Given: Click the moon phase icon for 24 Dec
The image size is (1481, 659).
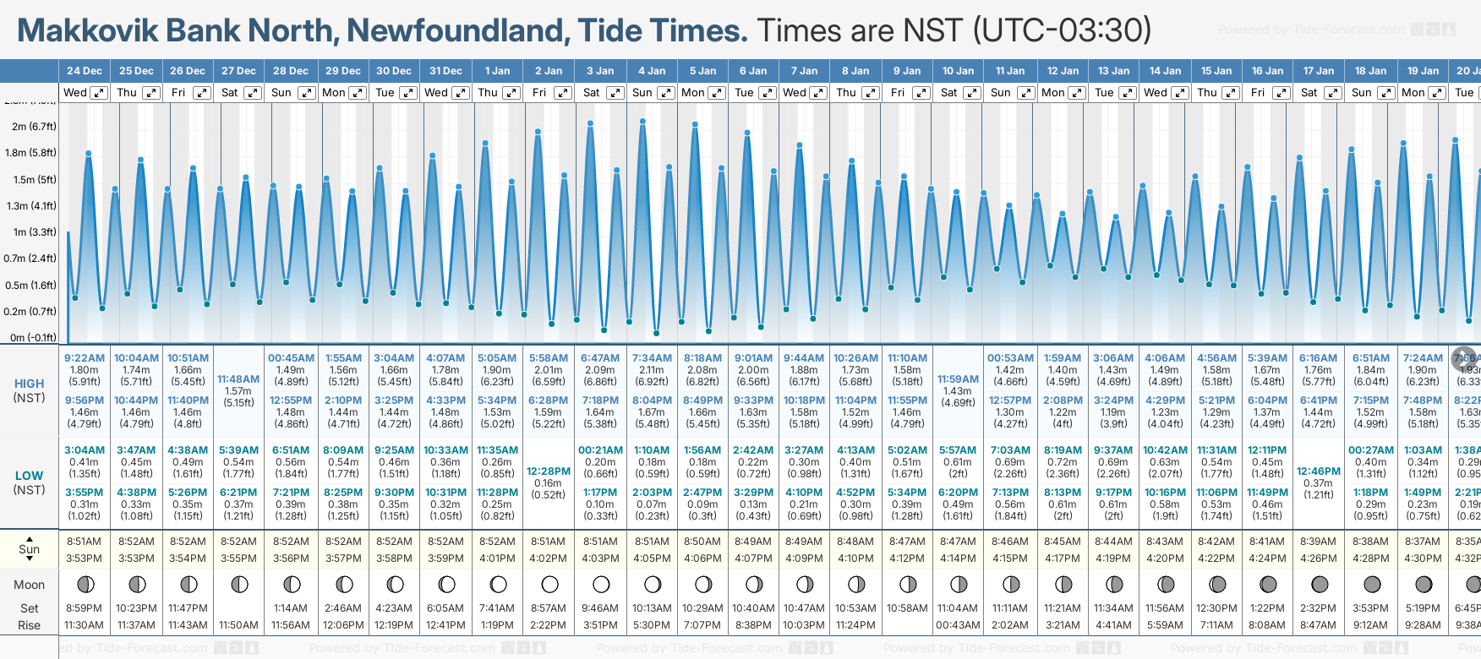Looking at the screenshot, I should tap(85, 584).
